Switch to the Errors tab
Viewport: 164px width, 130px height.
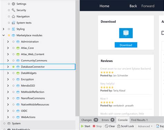coord(108,120)
